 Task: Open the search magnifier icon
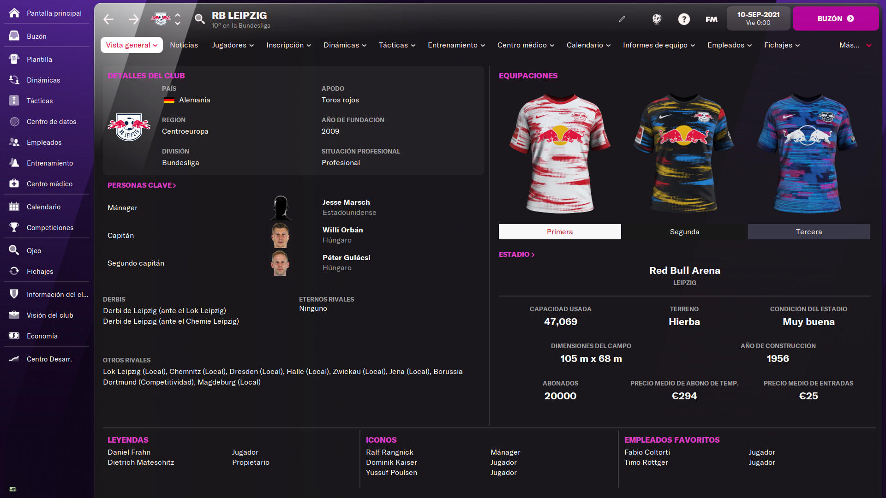click(x=199, y=19)
